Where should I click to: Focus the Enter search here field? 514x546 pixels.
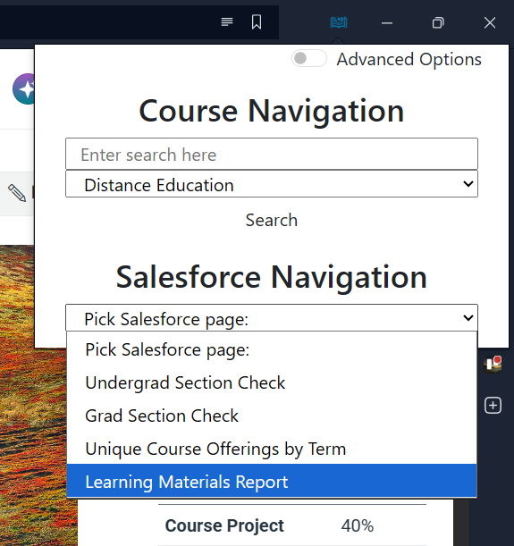(x=272, y=154)
